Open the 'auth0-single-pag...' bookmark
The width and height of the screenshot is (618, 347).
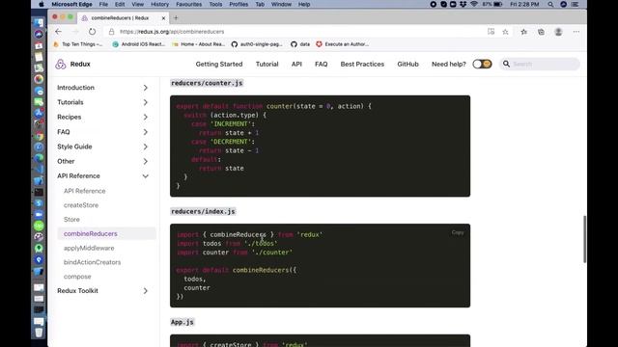click(x=257, y=44)
